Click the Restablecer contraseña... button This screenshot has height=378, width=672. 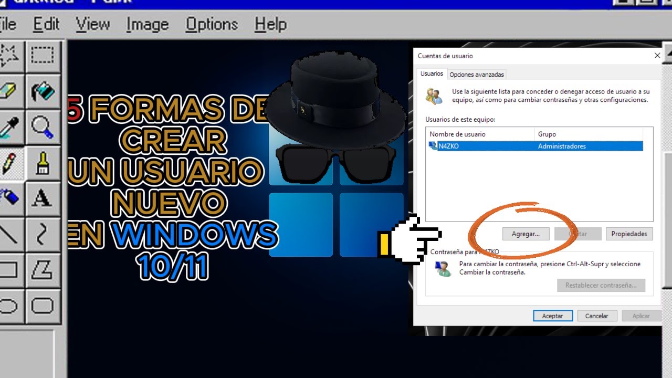point(601,286)
